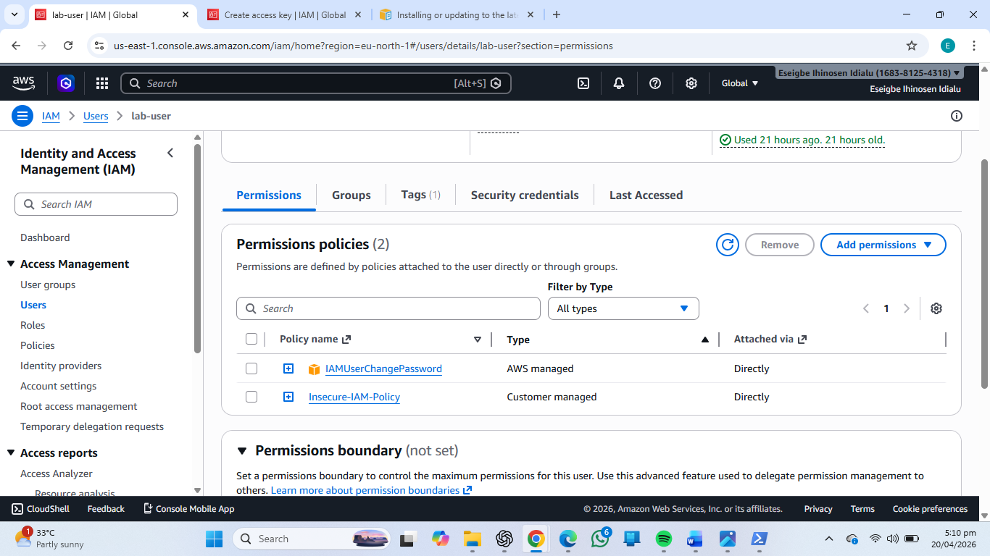Collapse the Access reports section
Screen dimensions: 990x556
(11, 453)
